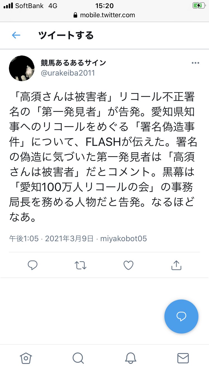The height and width of the screenshot is (372, 209).
Task: Open Messages envelope tab
Action: [183, 358]
